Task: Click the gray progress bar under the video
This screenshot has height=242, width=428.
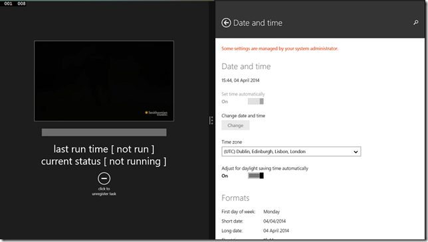Action: 104,133
